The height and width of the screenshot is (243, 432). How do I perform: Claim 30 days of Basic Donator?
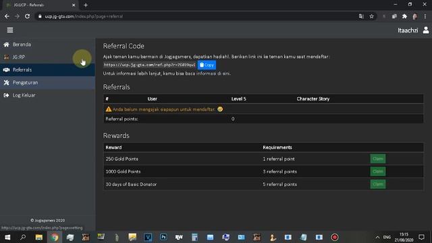(x=378, y=184)
